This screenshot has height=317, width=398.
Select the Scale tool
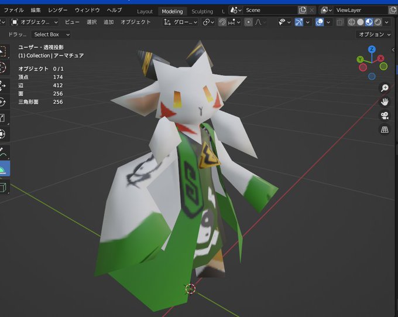3,118
